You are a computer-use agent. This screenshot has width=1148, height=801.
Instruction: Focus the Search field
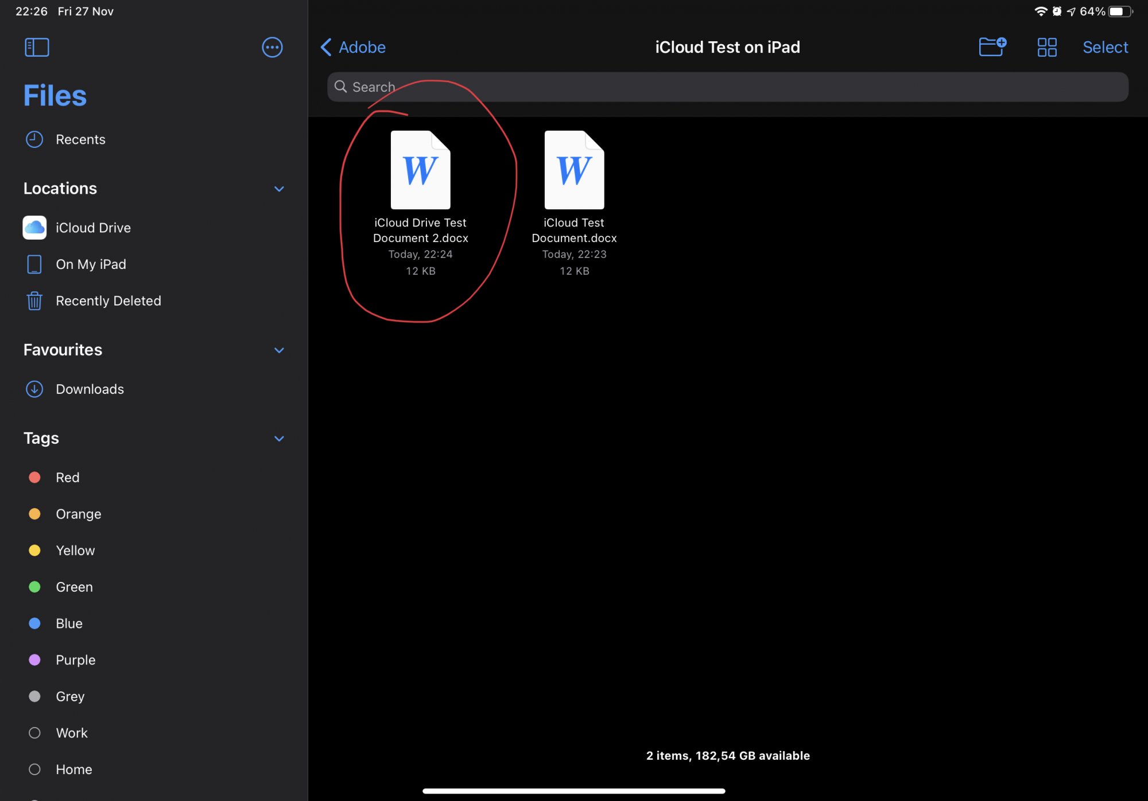click(727, 87)
